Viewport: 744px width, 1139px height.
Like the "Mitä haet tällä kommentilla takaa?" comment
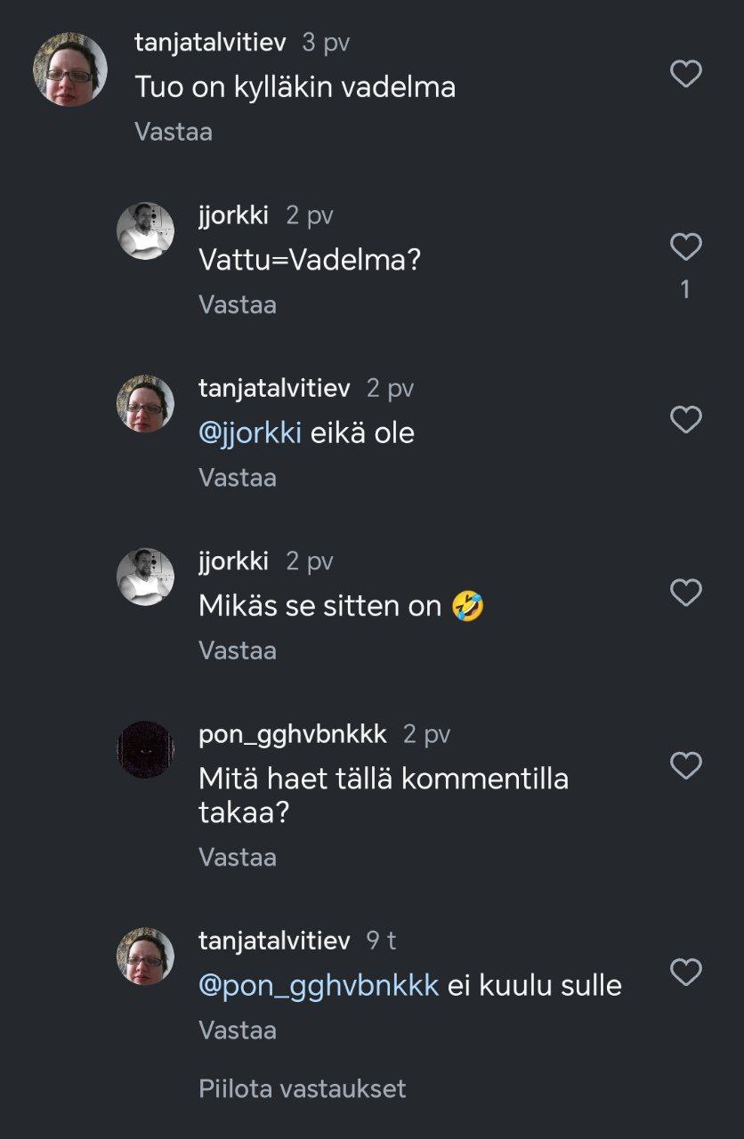685,765
